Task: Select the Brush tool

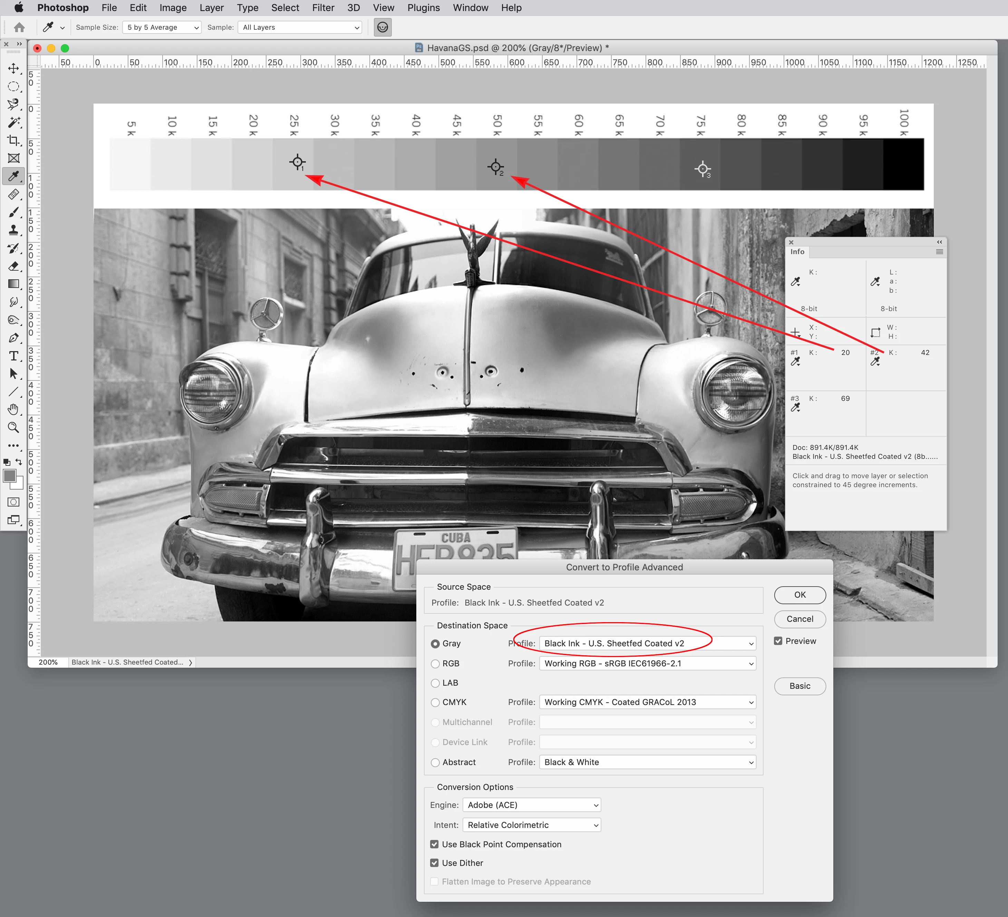Action: [x=13, y=212]
